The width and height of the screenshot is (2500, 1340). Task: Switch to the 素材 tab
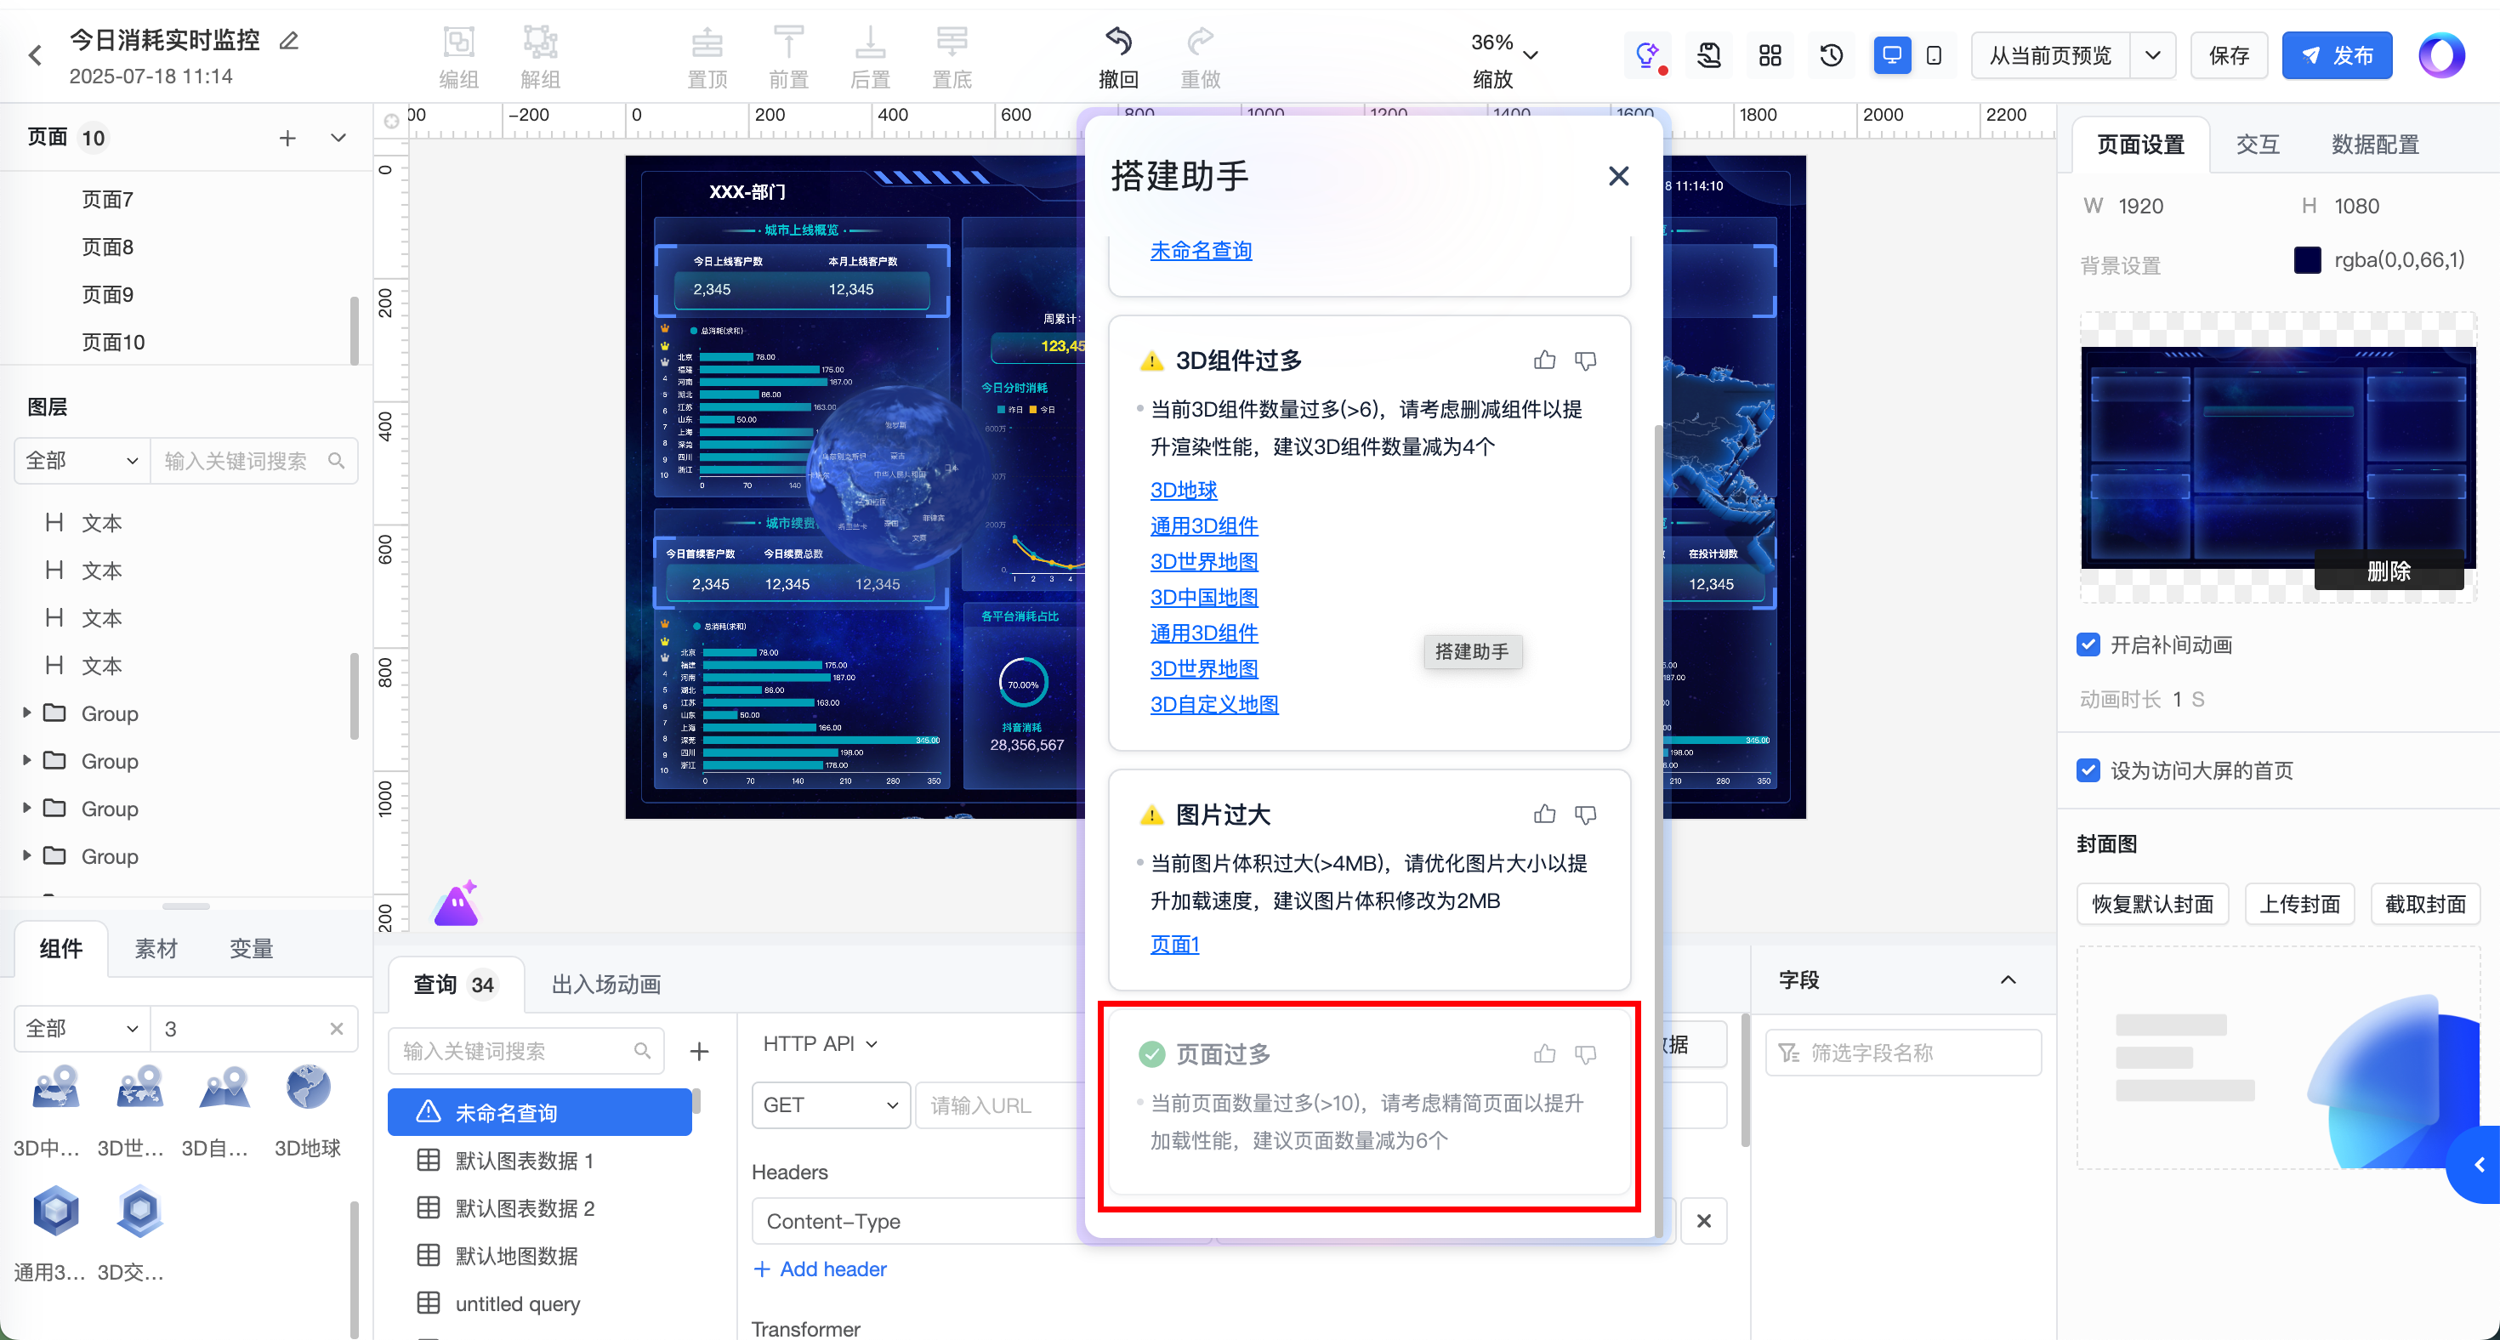click(x=156, y=949)
